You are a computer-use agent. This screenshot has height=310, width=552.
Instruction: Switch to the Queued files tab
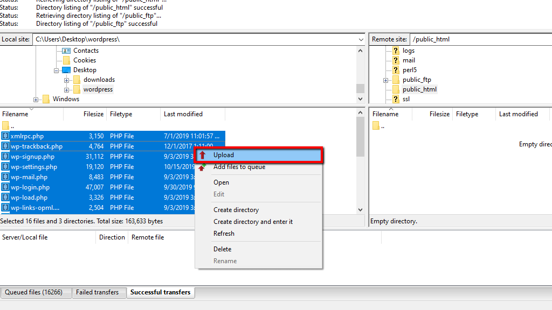tap(36, 292)
